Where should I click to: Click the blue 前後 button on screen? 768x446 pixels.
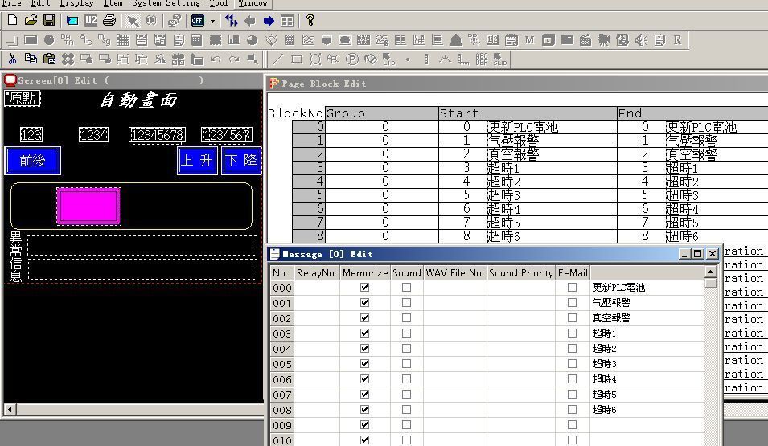click(33, 161)
